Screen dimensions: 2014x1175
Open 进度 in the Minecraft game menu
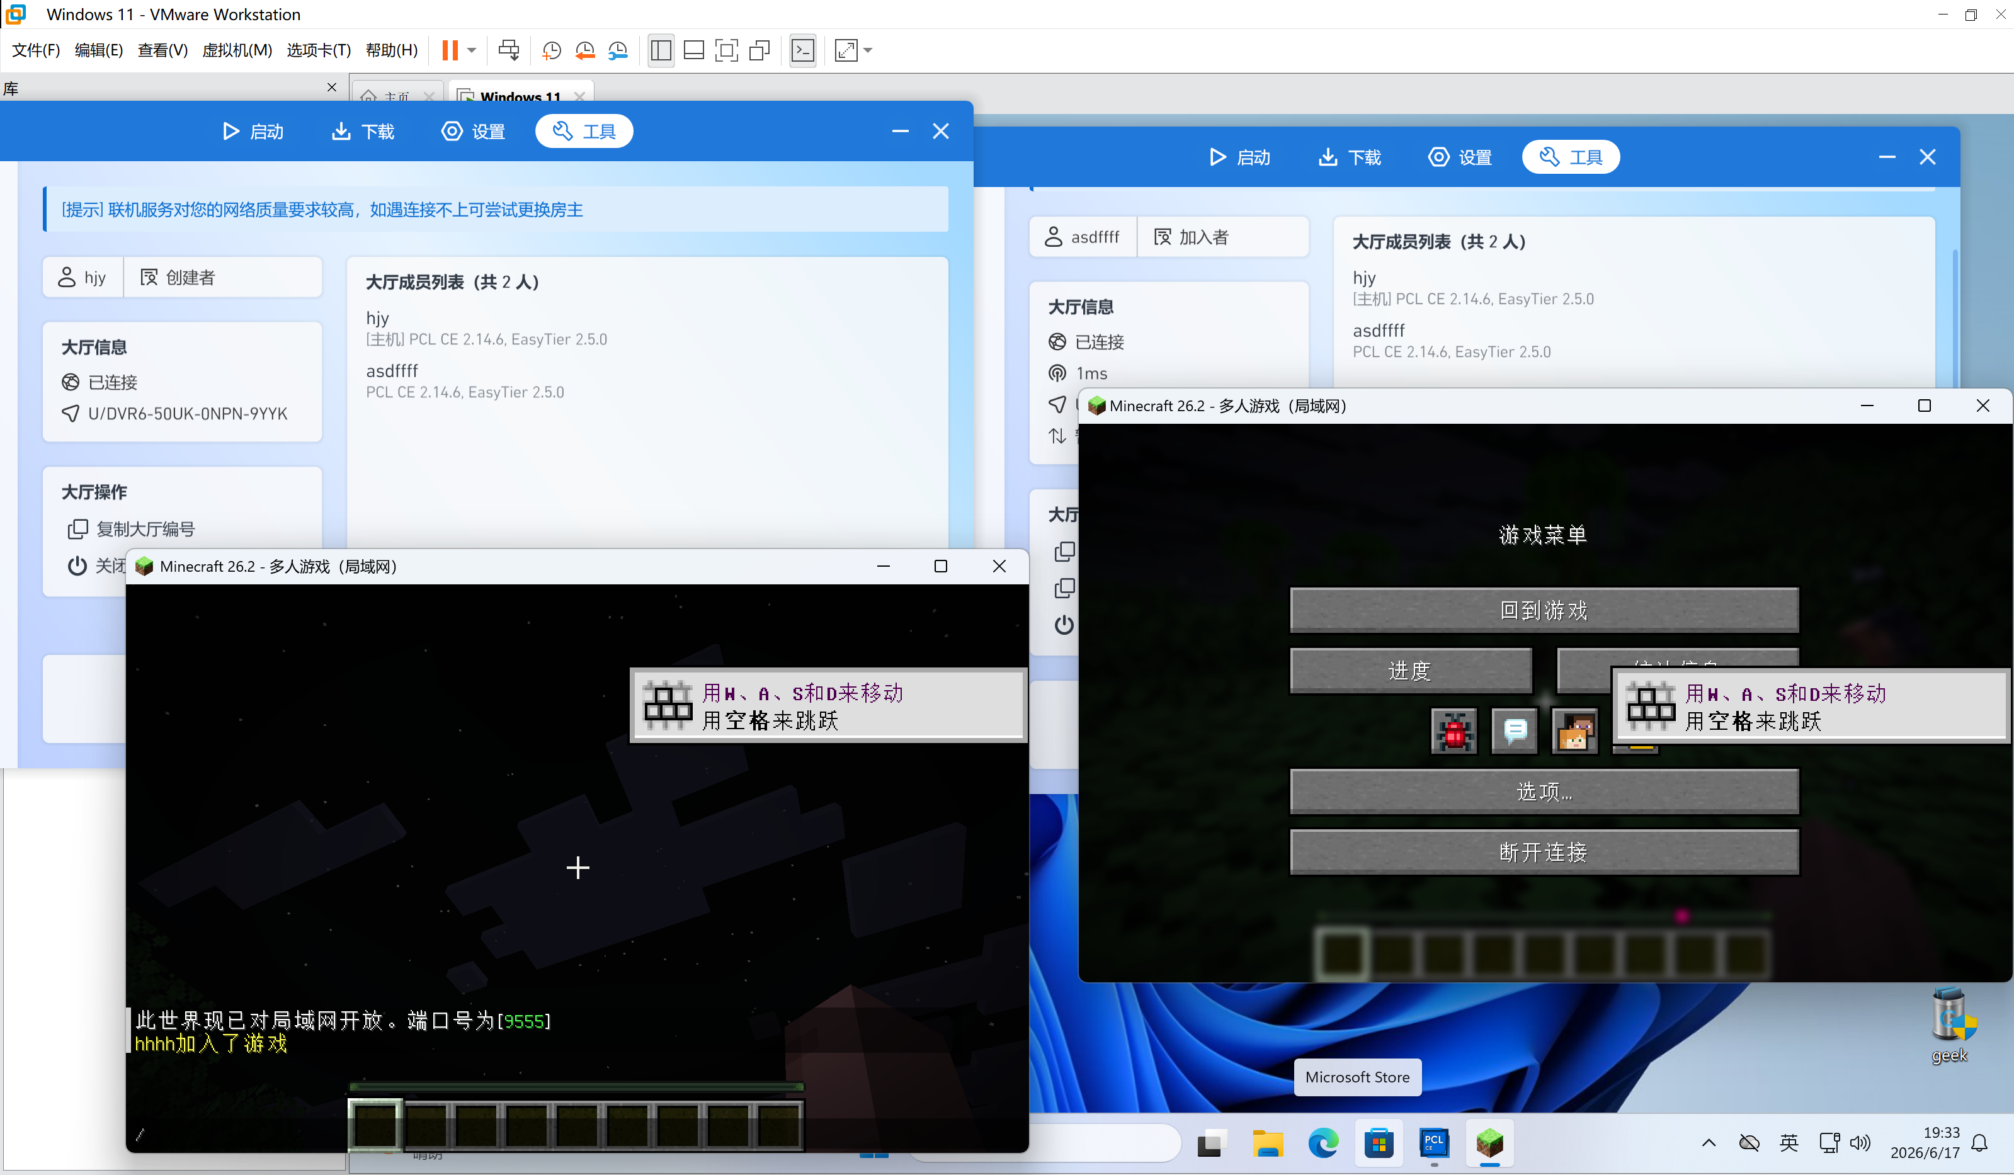click(x=1411, y=671)
